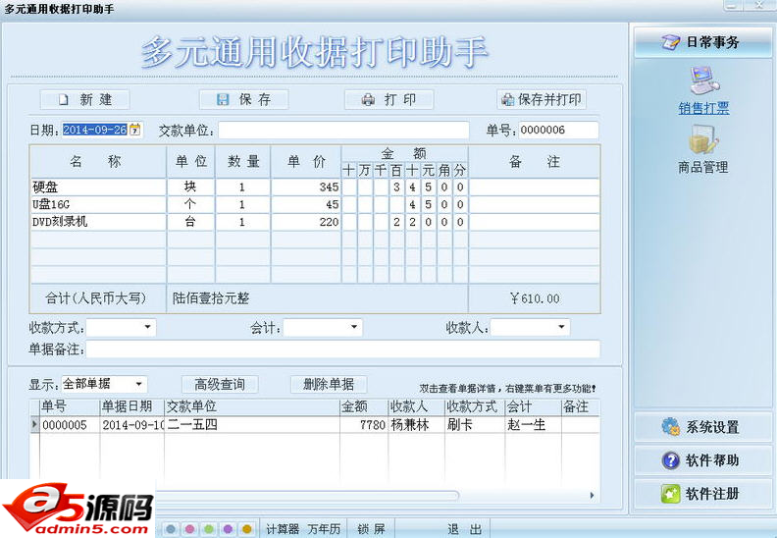777x538 pixels.
Task: Click the 备注 column header in item table
Action: point(534,162)
